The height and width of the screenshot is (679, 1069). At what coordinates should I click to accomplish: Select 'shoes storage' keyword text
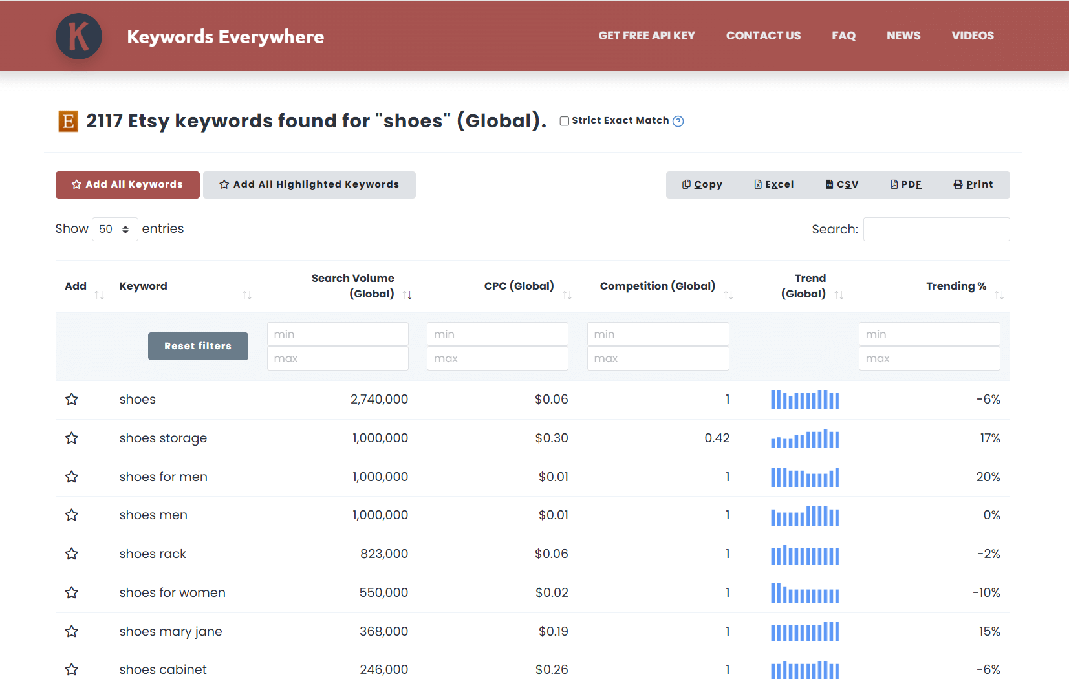pos(163,438)
